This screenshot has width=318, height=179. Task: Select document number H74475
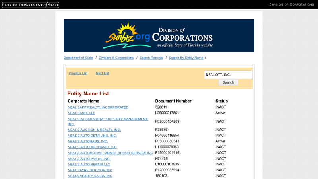[161, 158]
